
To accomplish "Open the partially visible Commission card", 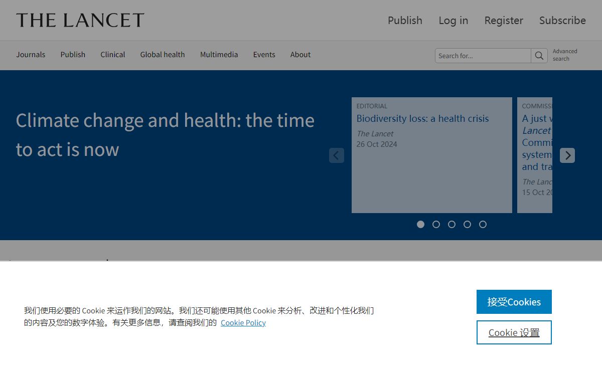I will (535, 155).
